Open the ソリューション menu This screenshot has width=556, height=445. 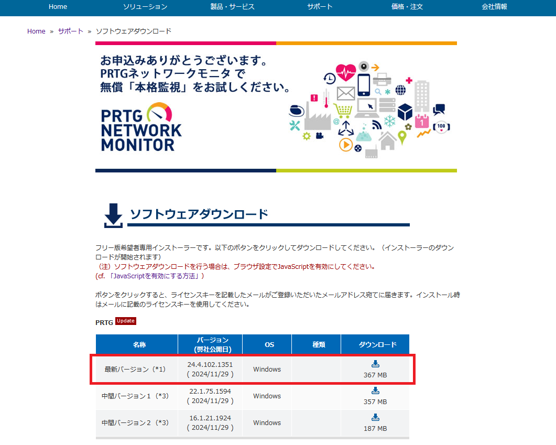(x=145, y=7)
